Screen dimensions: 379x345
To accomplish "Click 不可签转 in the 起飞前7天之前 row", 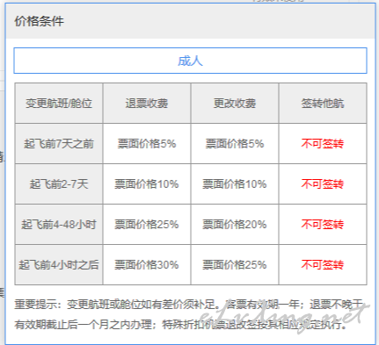I will coord(323,144).
